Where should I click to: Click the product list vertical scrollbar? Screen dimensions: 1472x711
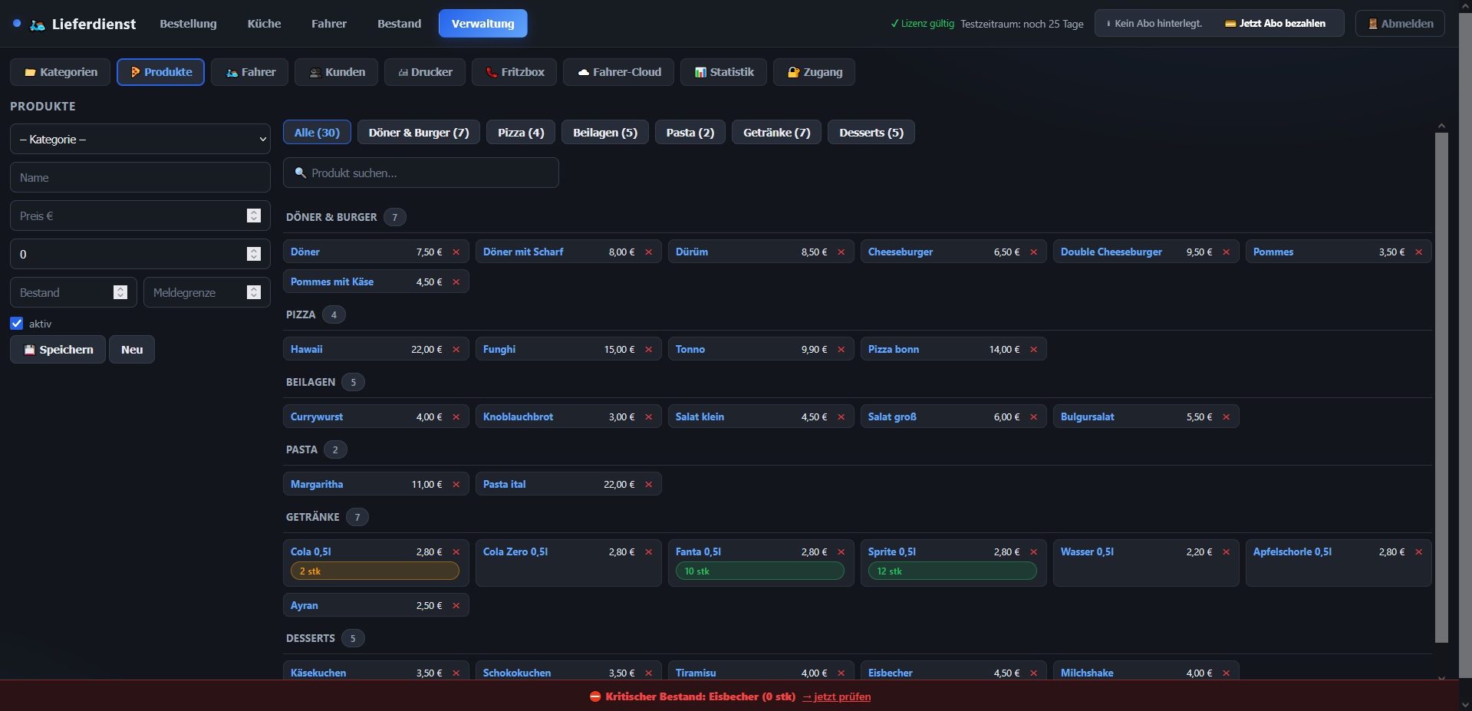[x=1441, y=387]
